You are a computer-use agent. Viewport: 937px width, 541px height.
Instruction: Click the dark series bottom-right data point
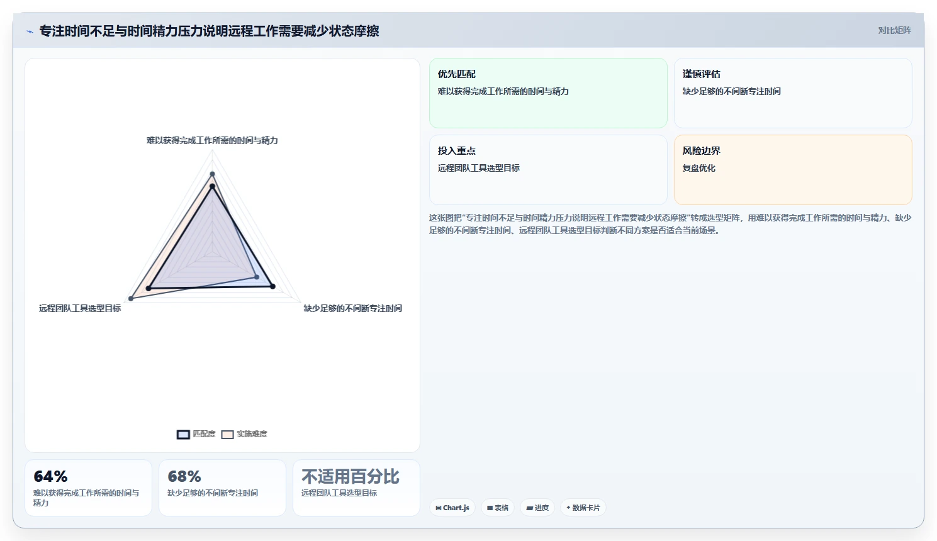[x=272, y=286]
